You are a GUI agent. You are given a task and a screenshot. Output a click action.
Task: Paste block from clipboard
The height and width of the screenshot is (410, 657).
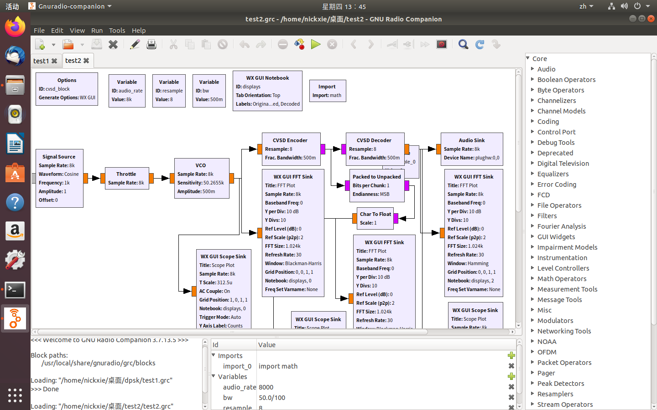(206, 44)
